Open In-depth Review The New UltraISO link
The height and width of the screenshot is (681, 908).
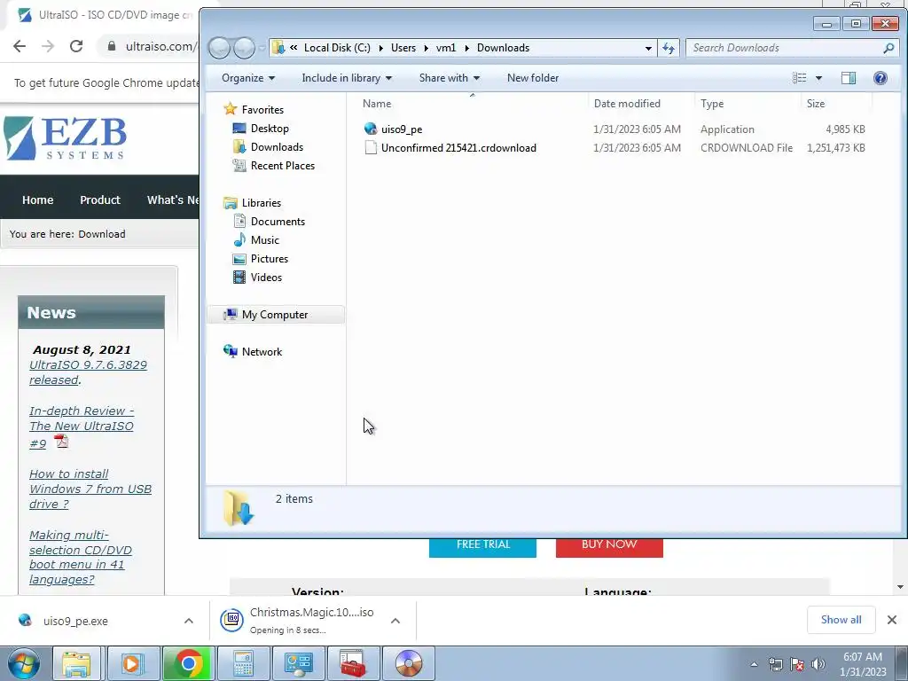coord(82,427)
